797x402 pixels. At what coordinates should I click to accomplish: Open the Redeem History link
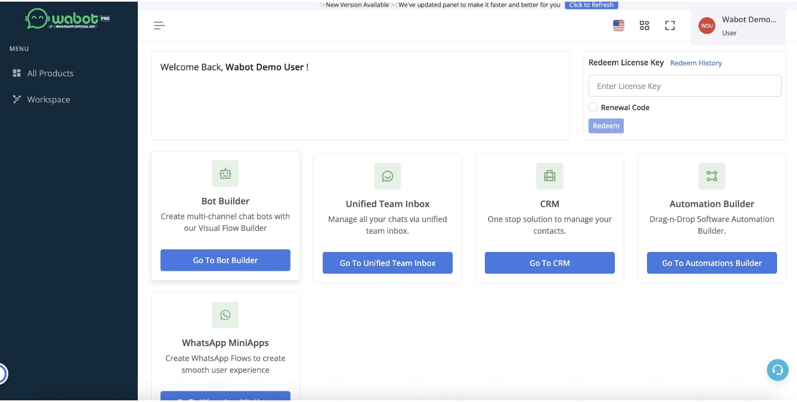click(696, 63)
